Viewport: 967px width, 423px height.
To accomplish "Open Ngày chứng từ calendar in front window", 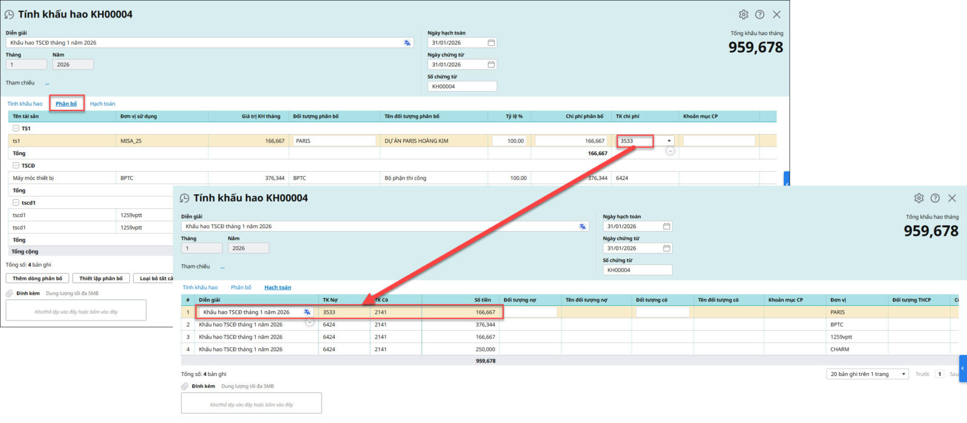I will click(x=667, y=248).
